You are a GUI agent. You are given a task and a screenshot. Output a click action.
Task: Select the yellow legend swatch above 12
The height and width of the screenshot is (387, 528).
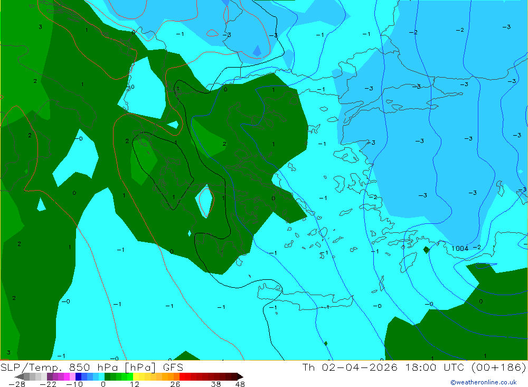pyautogui.click(x=136, y=376)
